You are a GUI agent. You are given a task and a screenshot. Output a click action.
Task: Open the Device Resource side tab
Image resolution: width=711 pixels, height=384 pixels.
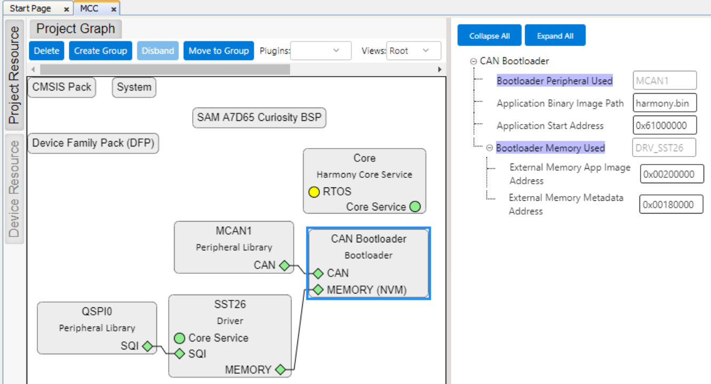coord(14,189)
